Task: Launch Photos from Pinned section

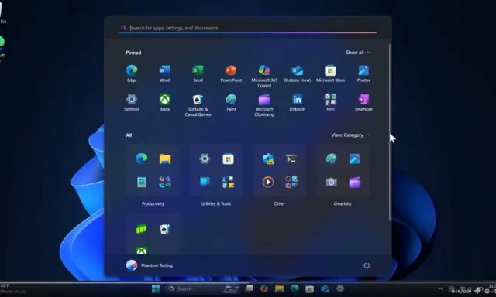Action: (x=363, y=73)
